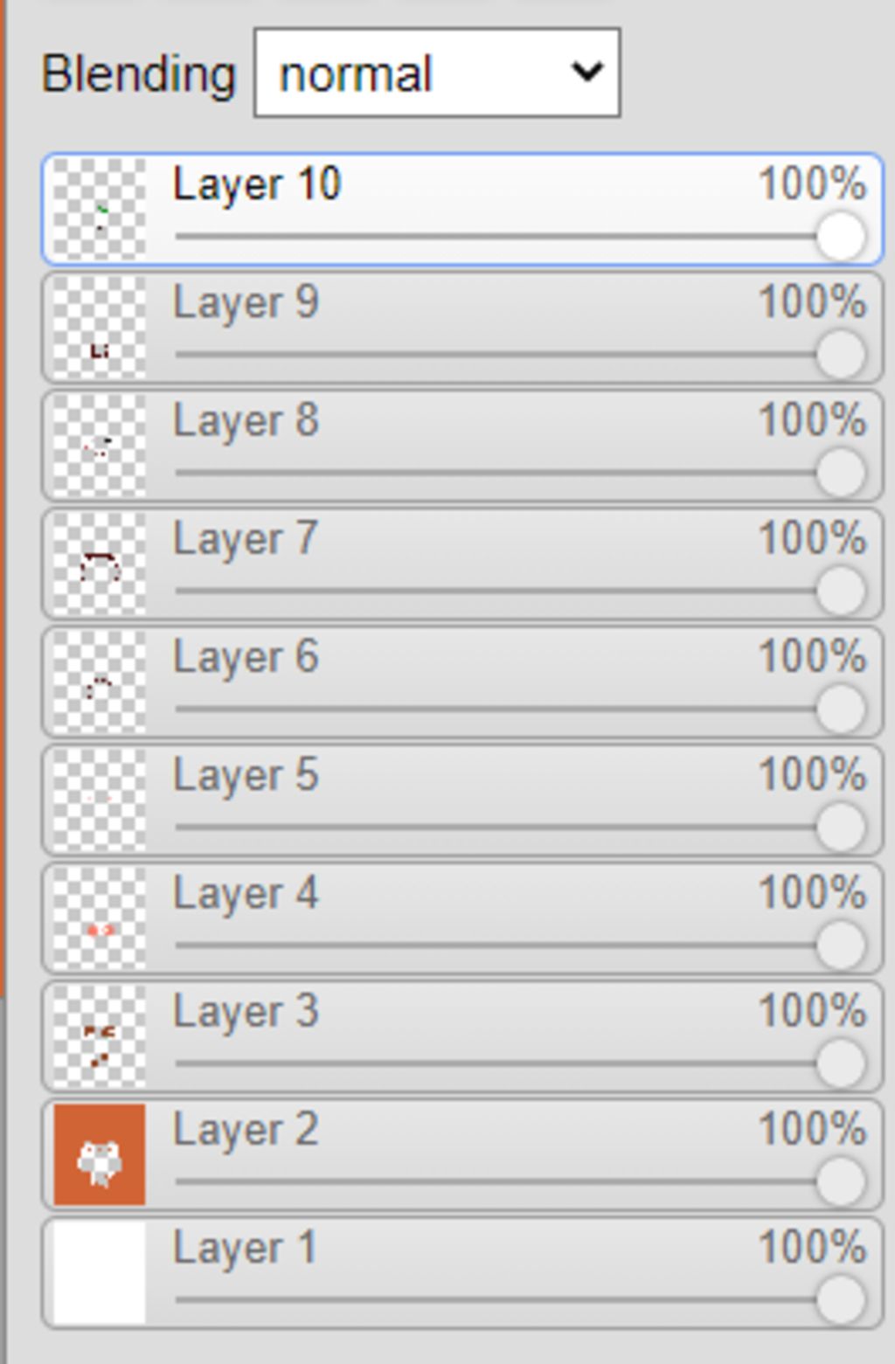Click the Layer 10 opacity slider handle

[x=841, y=236]
